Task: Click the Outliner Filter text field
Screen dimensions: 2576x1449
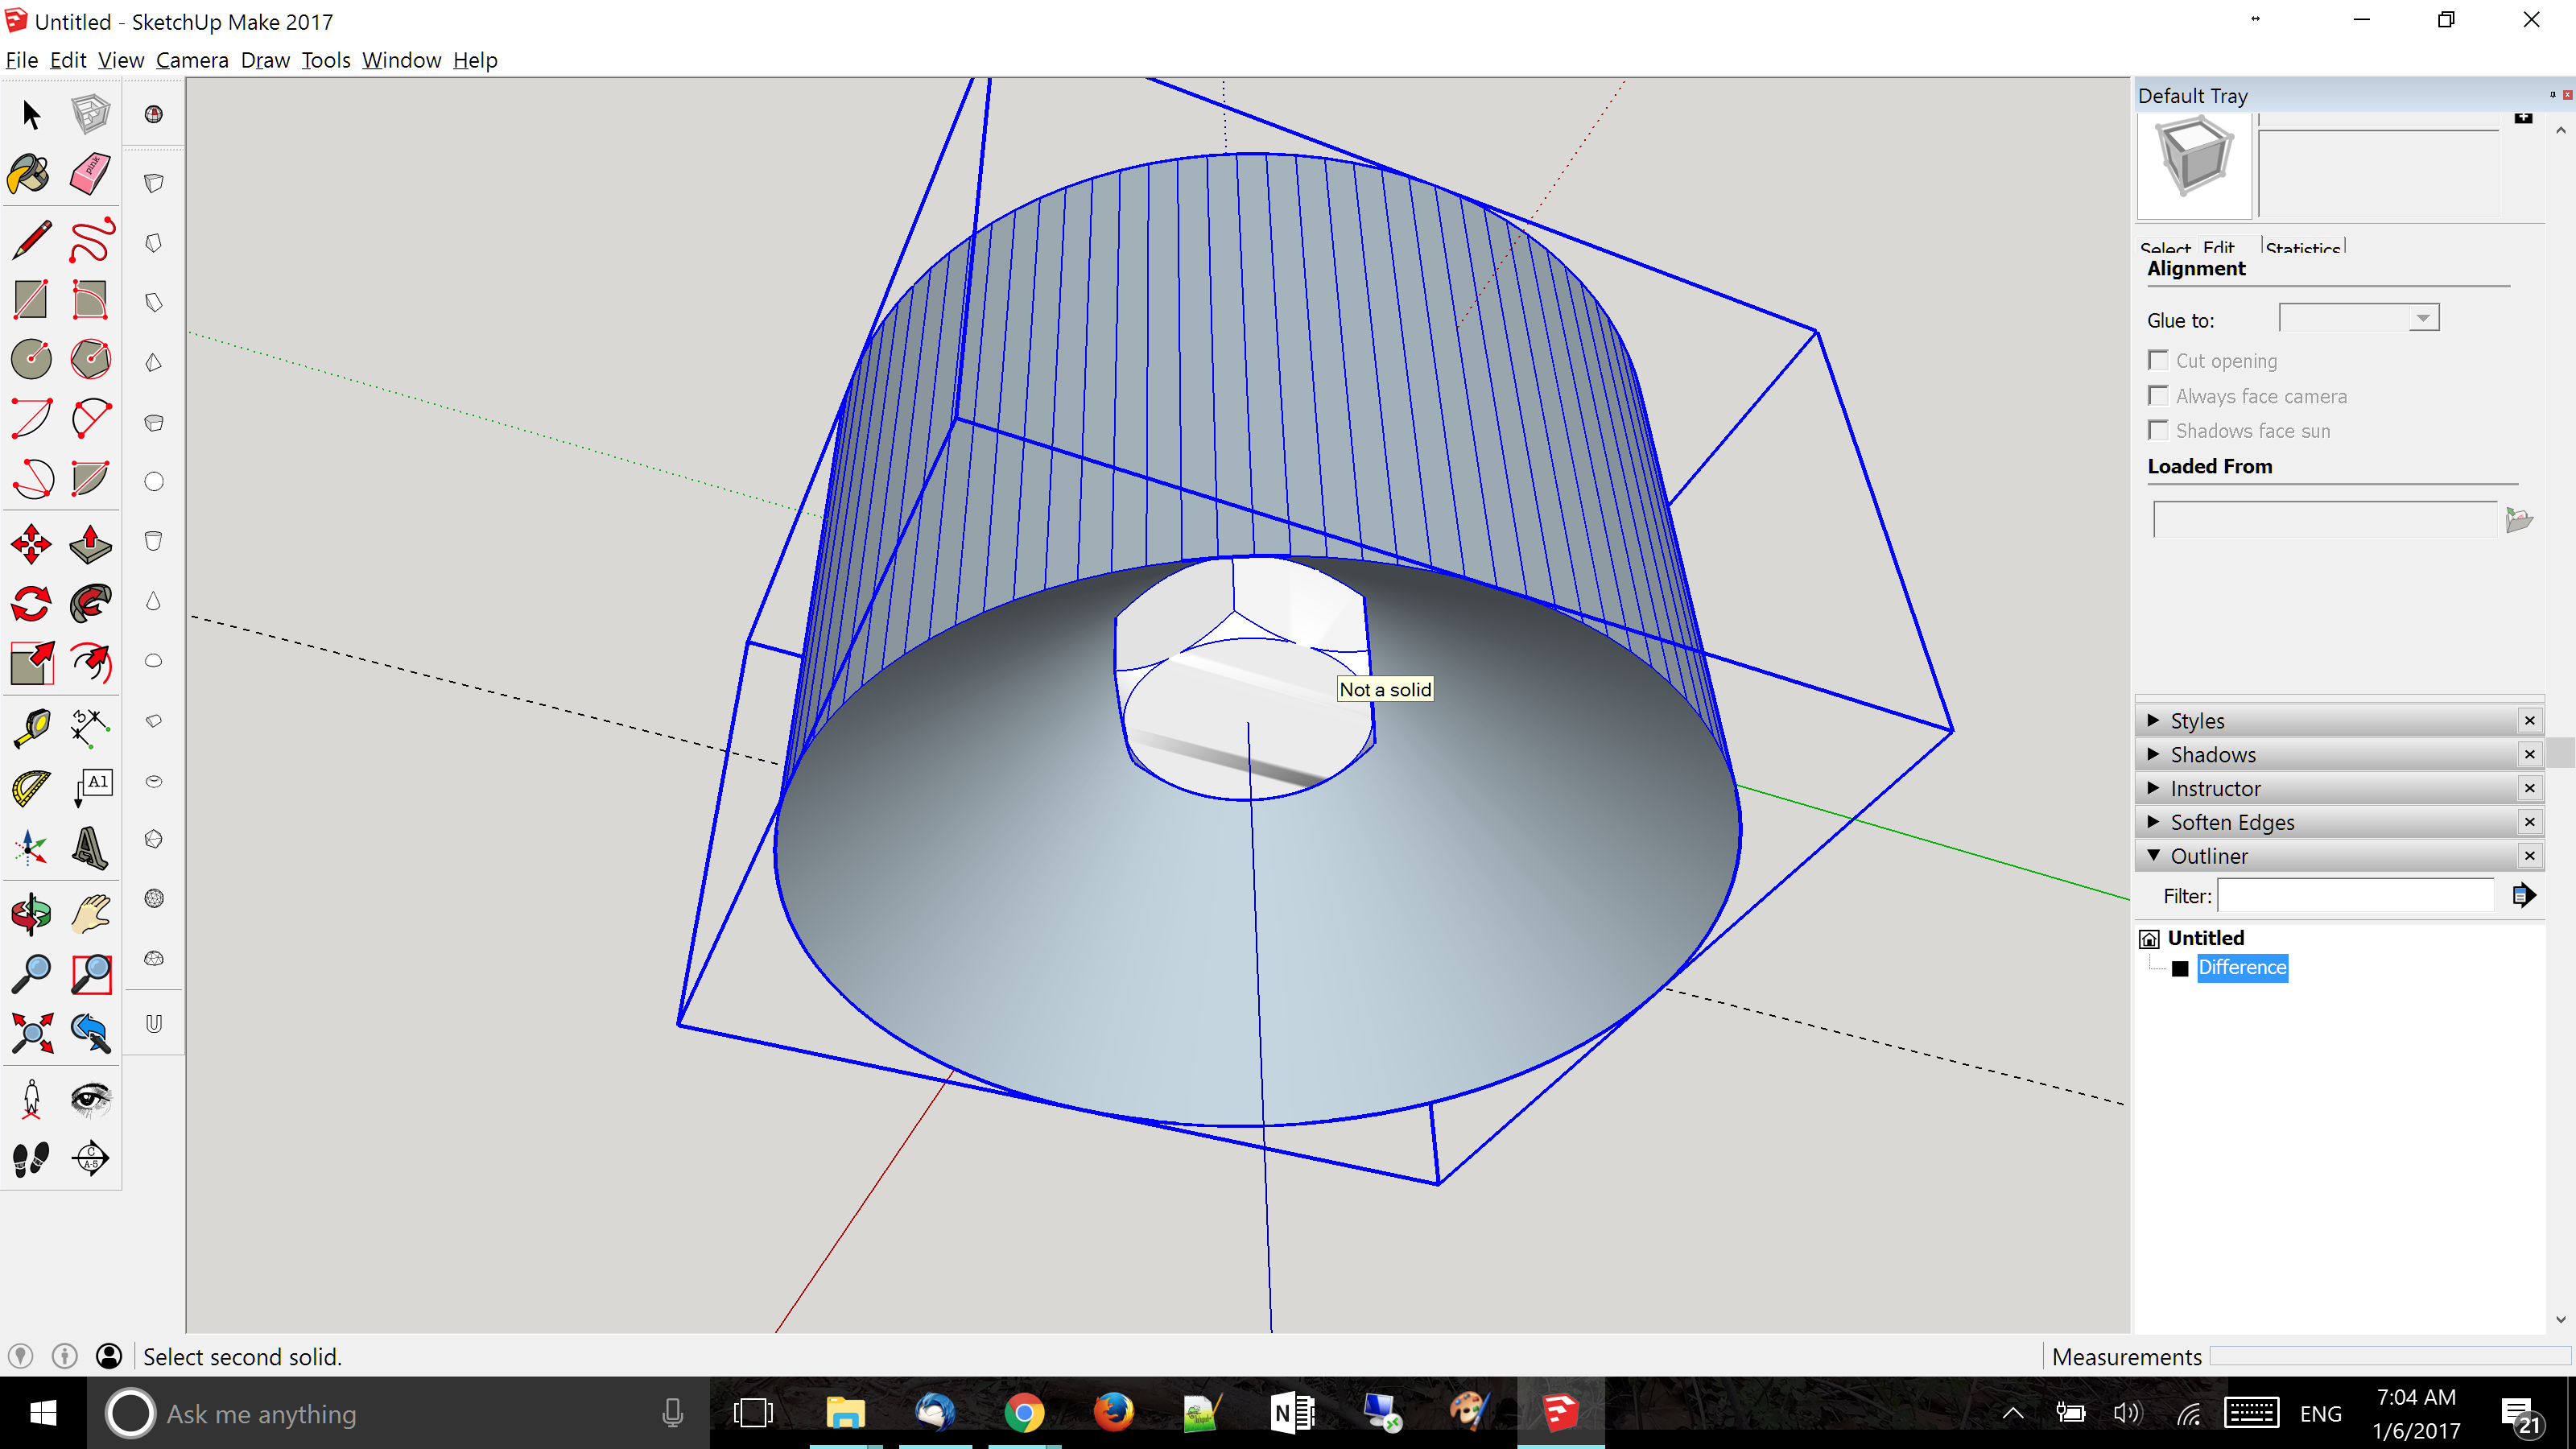Action: click(2355, 896)
